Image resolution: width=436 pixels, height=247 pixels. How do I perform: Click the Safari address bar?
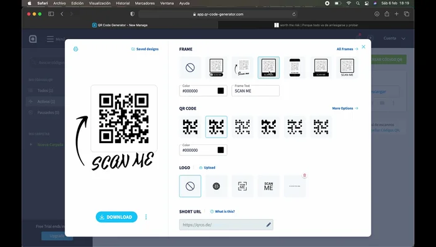[218, 14]
